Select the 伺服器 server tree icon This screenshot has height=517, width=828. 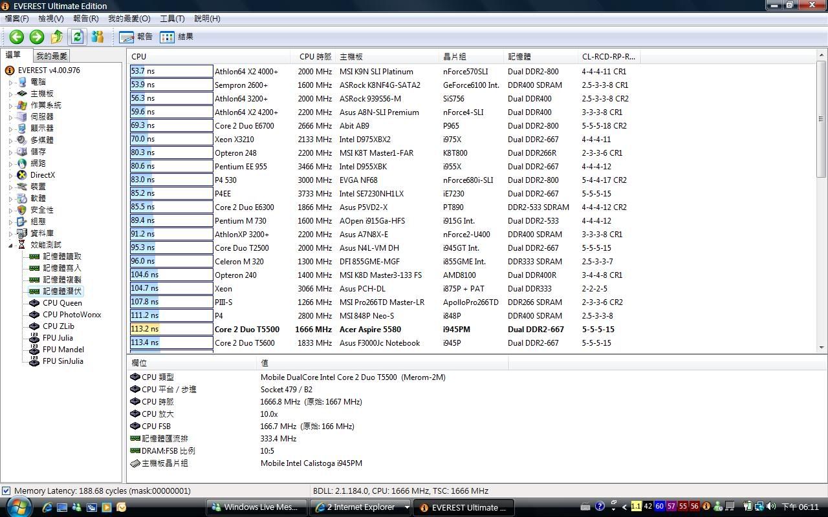(23, 117)
